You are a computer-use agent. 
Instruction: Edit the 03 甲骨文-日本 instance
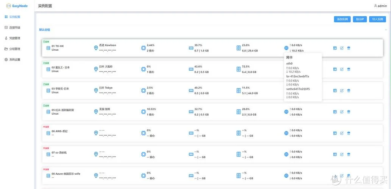coord(342,91)
